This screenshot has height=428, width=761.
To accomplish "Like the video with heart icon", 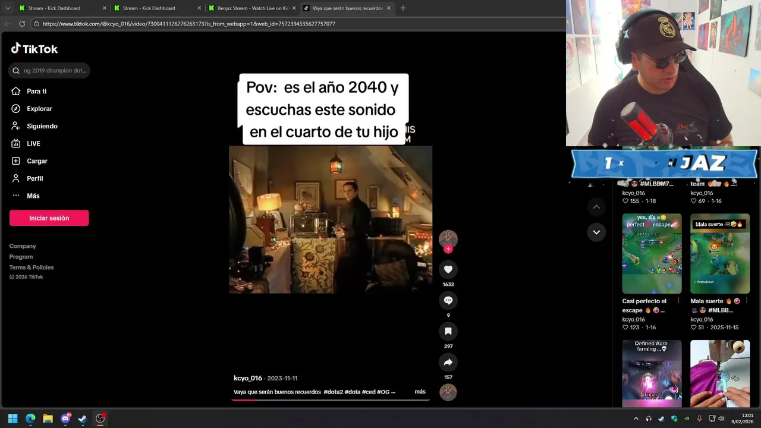I will [x=448, y=269].
